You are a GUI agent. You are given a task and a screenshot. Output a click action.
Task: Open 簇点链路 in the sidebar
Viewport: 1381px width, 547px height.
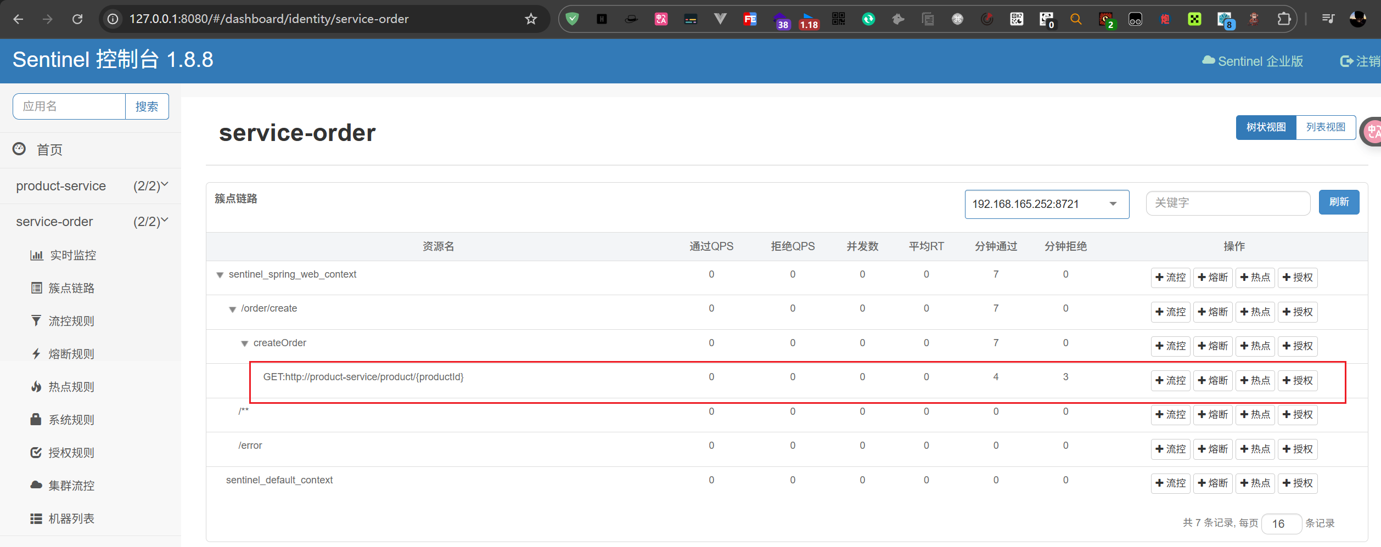point(71,288)
